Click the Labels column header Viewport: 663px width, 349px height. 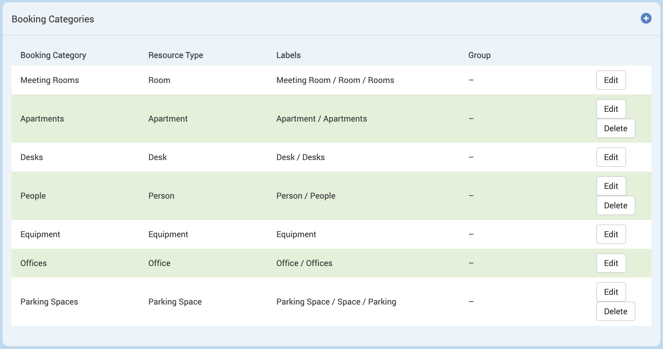pos(288,55)
